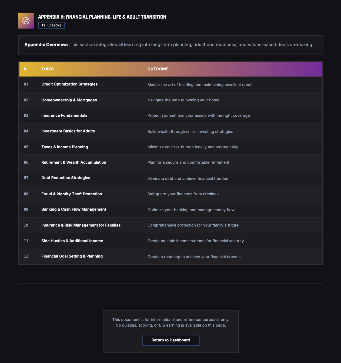Open Side Hustles & Additional Income lesson

72,241
